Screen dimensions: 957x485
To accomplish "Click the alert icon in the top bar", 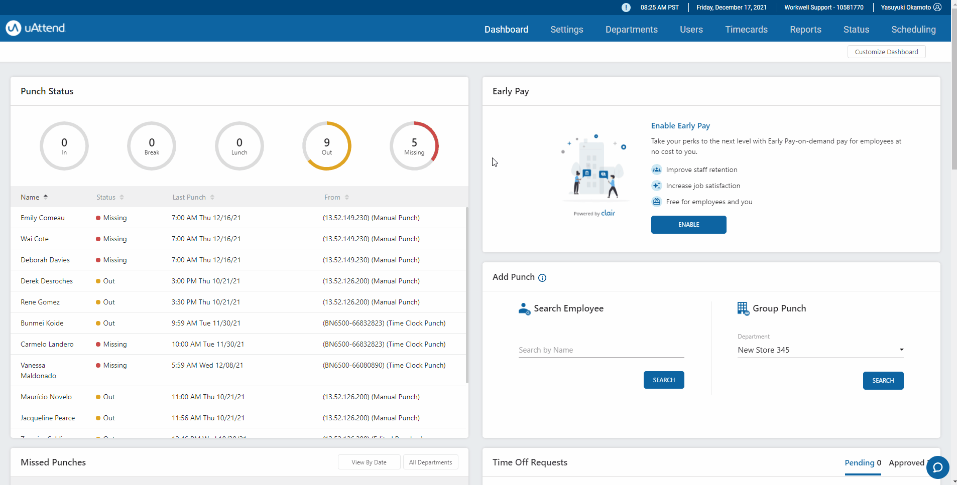I will pyautogui.click(x=626, y=7).
